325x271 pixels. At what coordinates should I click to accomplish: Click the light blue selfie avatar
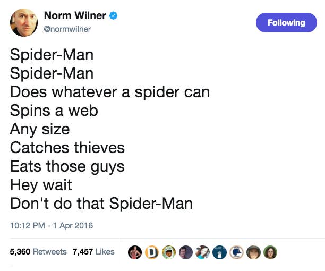click(203, 252)
